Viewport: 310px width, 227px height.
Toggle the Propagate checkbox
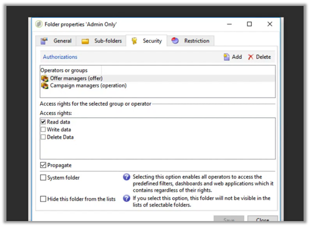click(43, 165)
